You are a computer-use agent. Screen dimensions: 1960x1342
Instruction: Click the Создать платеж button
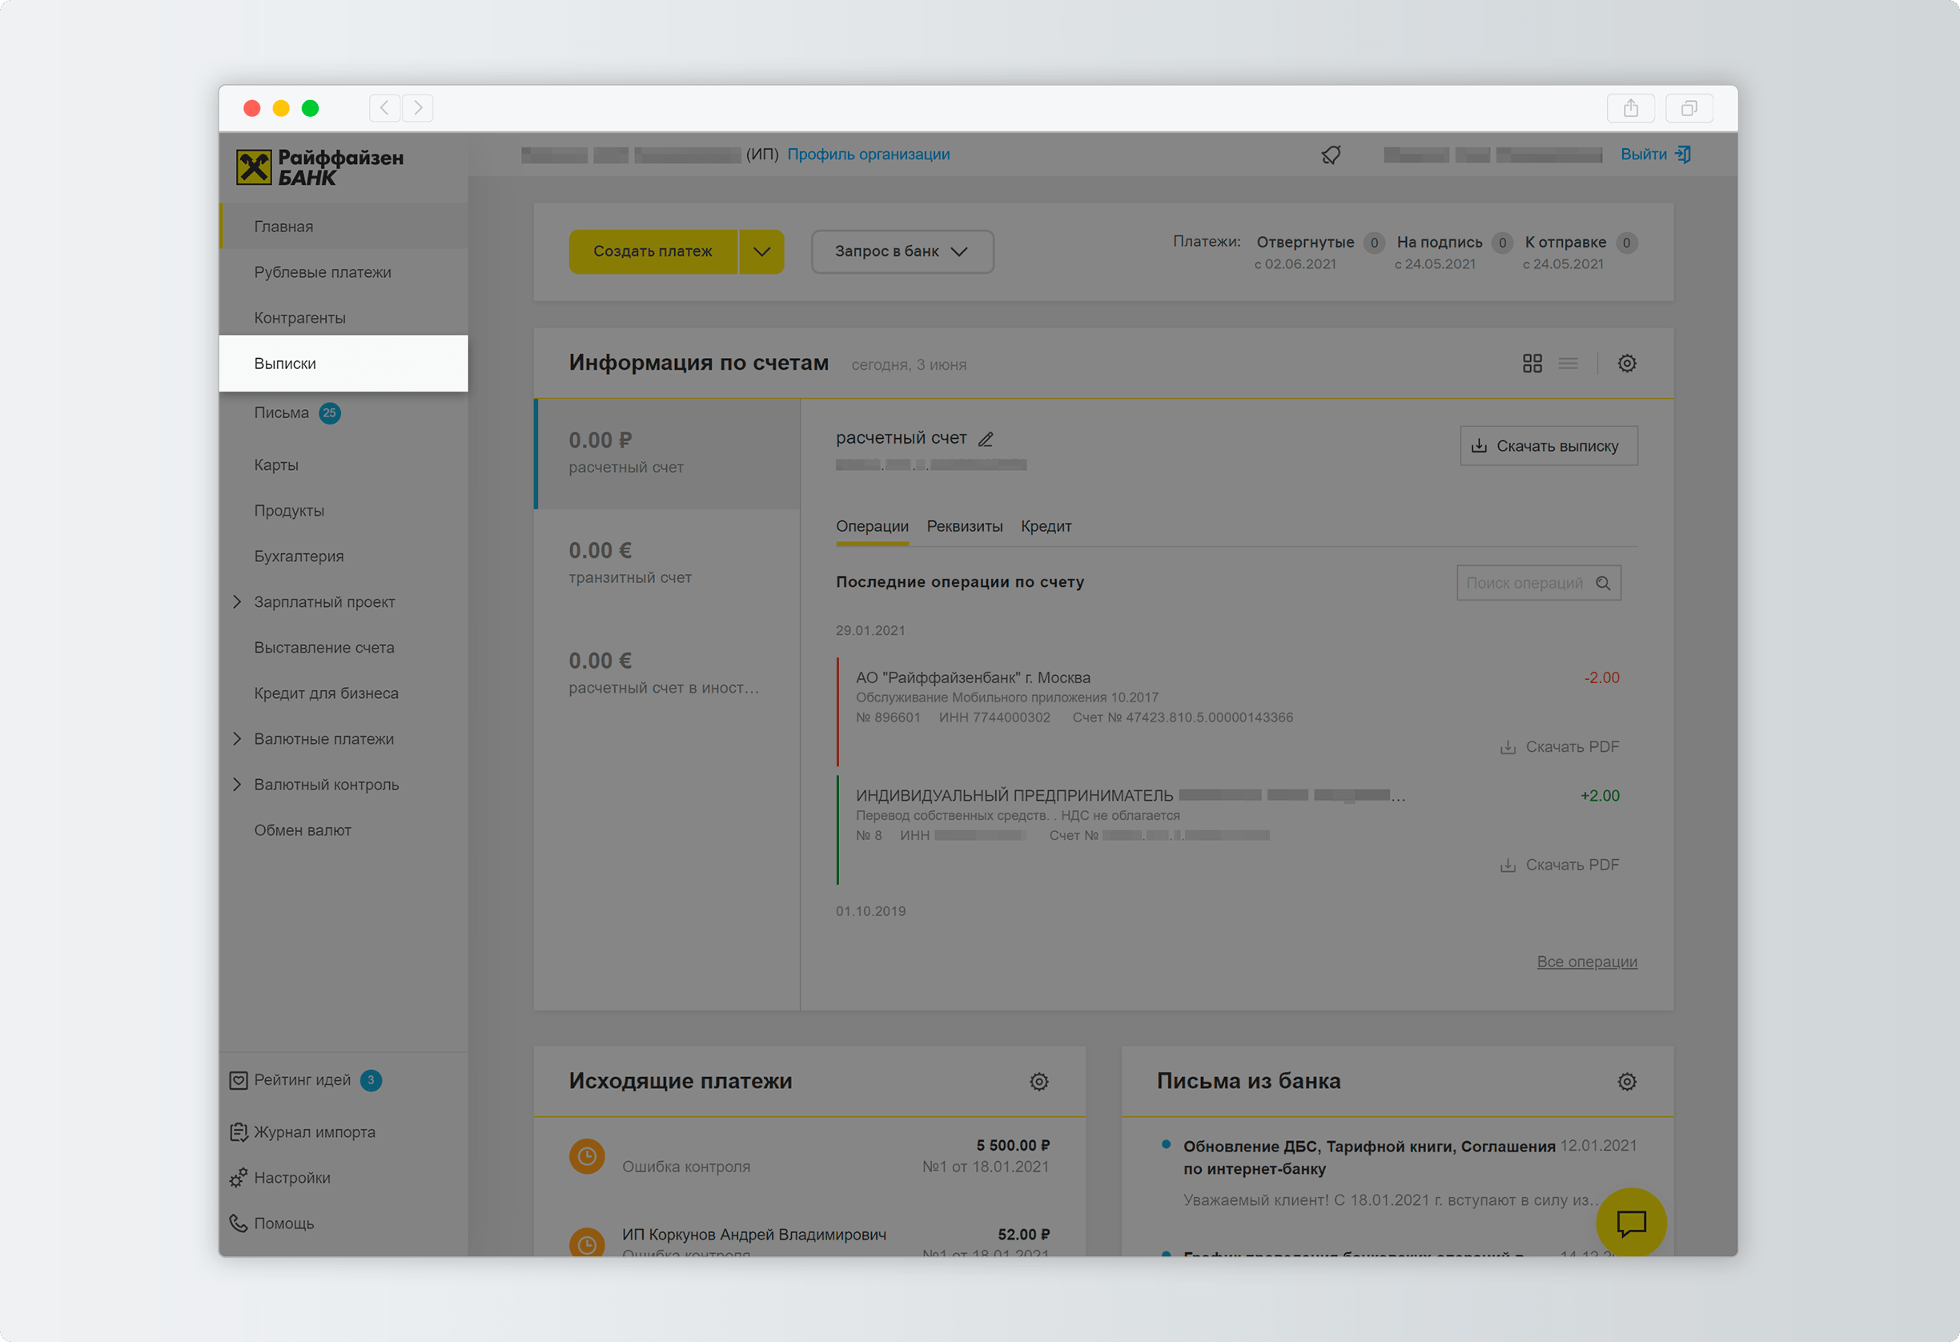click(653, 251)
